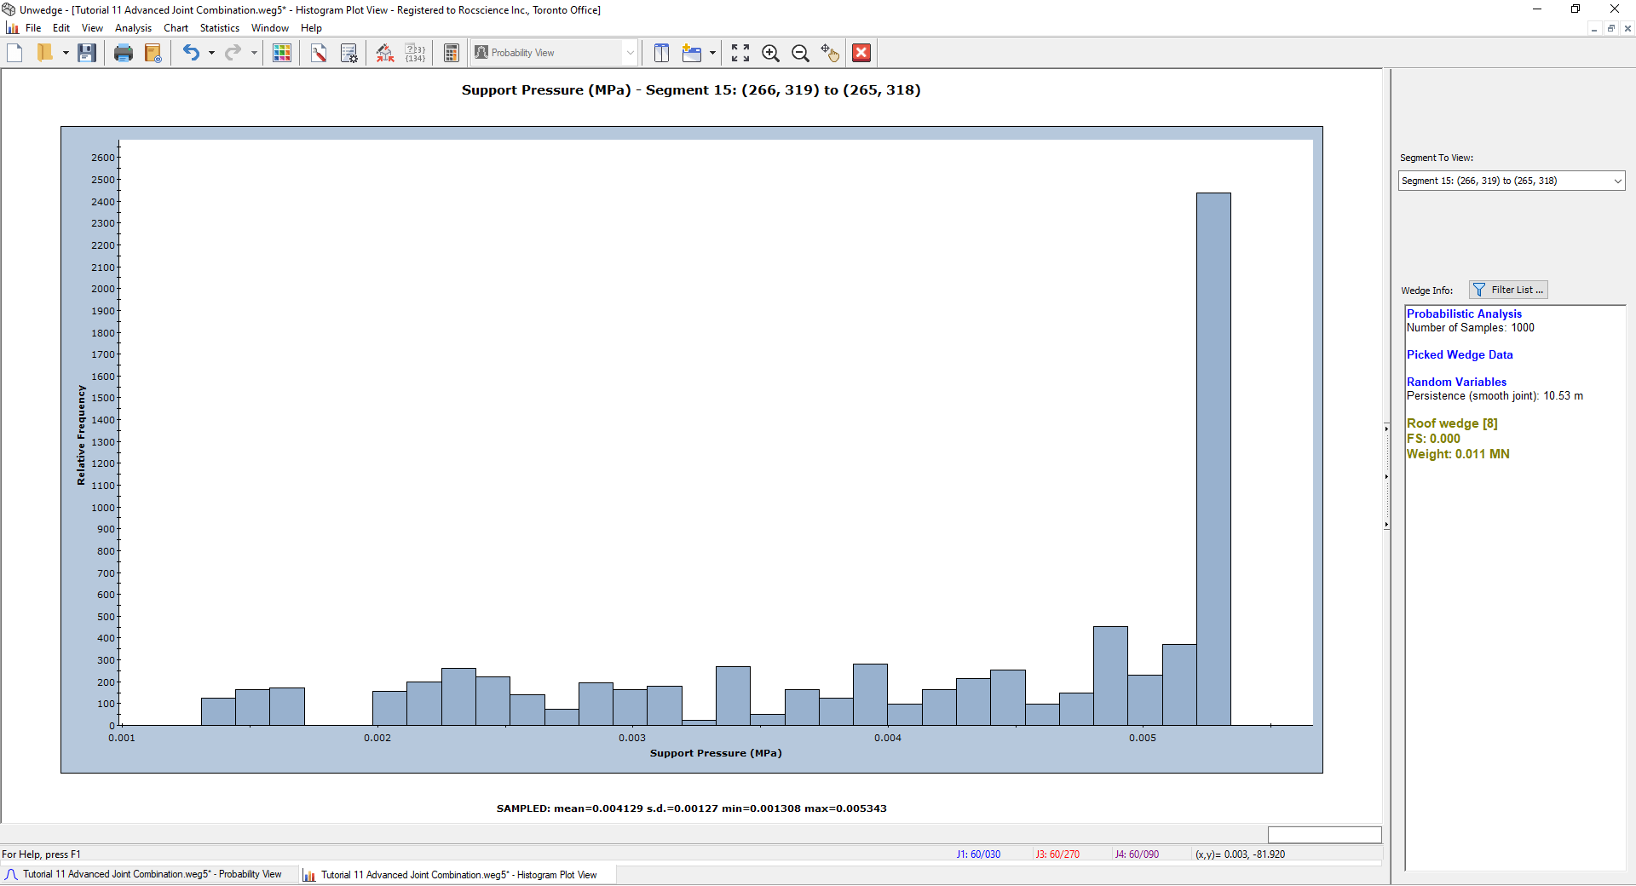Click the Number of Samples: 1000 text
The height and width of the screenshot is (886, 1636).
[x=1470, y=327]
